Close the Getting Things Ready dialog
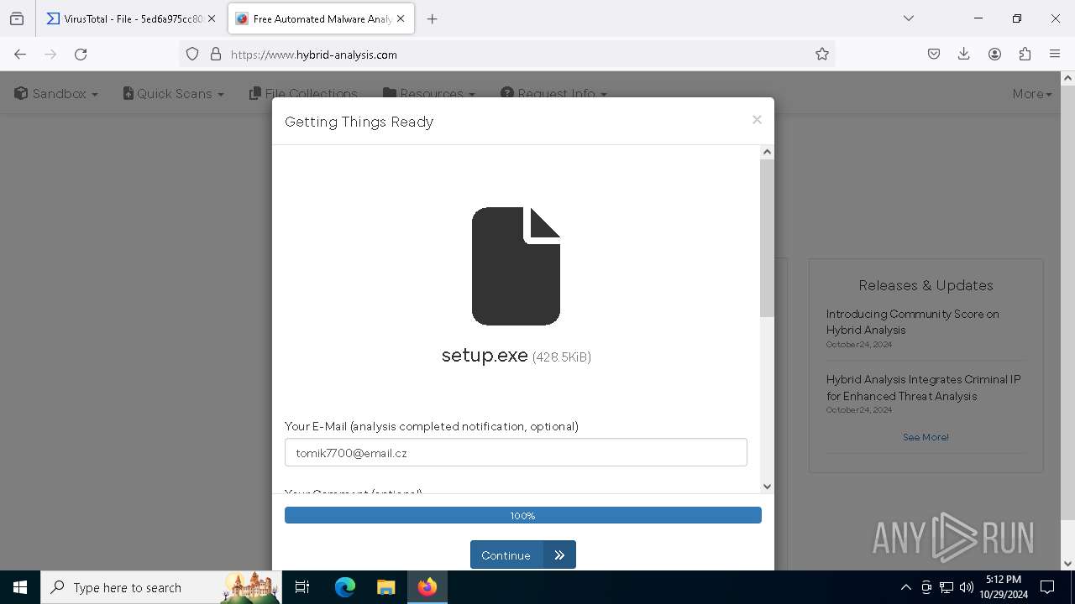1075x604 pixels. [x=757, y=120]
